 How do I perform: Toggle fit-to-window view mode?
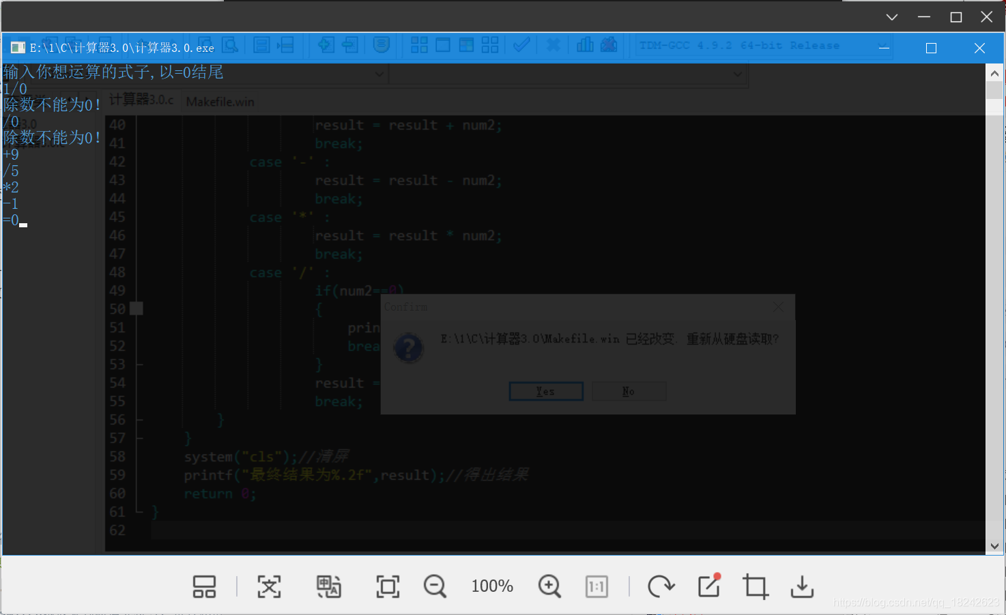(387, 586)
